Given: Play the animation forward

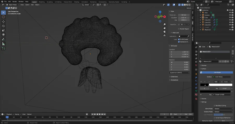Looking at the screenshot, I should [100, 114].
